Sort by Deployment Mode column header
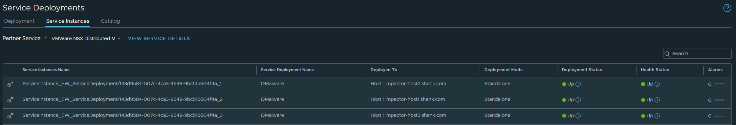Image resolution: width=736 pixels, height=125 pixels. click(x=503, y=70)
